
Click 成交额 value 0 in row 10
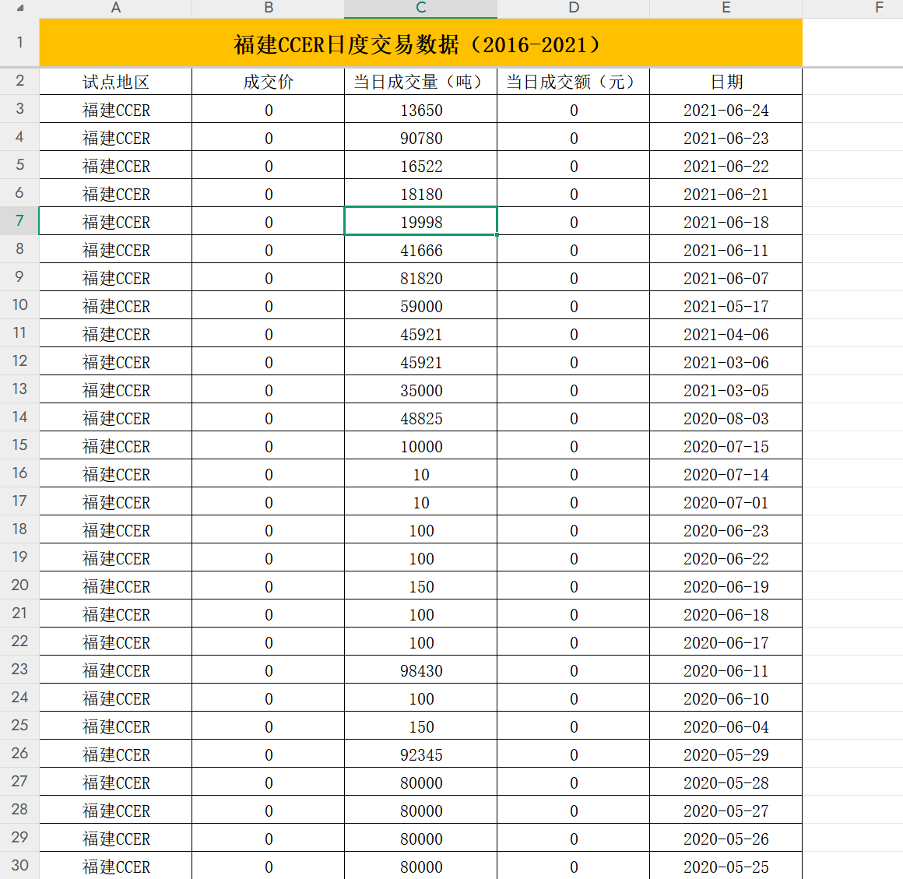573,306
